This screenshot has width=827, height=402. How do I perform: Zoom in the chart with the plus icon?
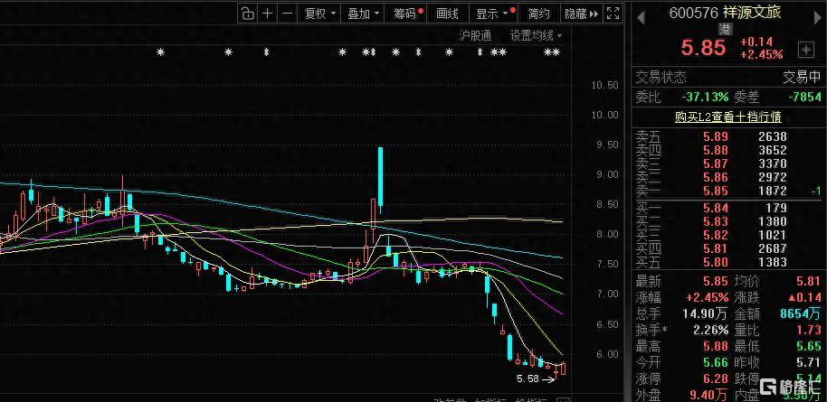point(268,14)
